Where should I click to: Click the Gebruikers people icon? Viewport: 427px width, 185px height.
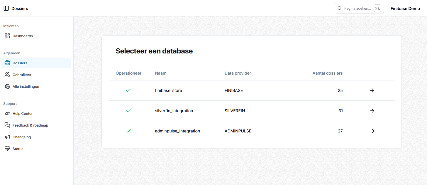pyautogui.click(x=7, y=75)
